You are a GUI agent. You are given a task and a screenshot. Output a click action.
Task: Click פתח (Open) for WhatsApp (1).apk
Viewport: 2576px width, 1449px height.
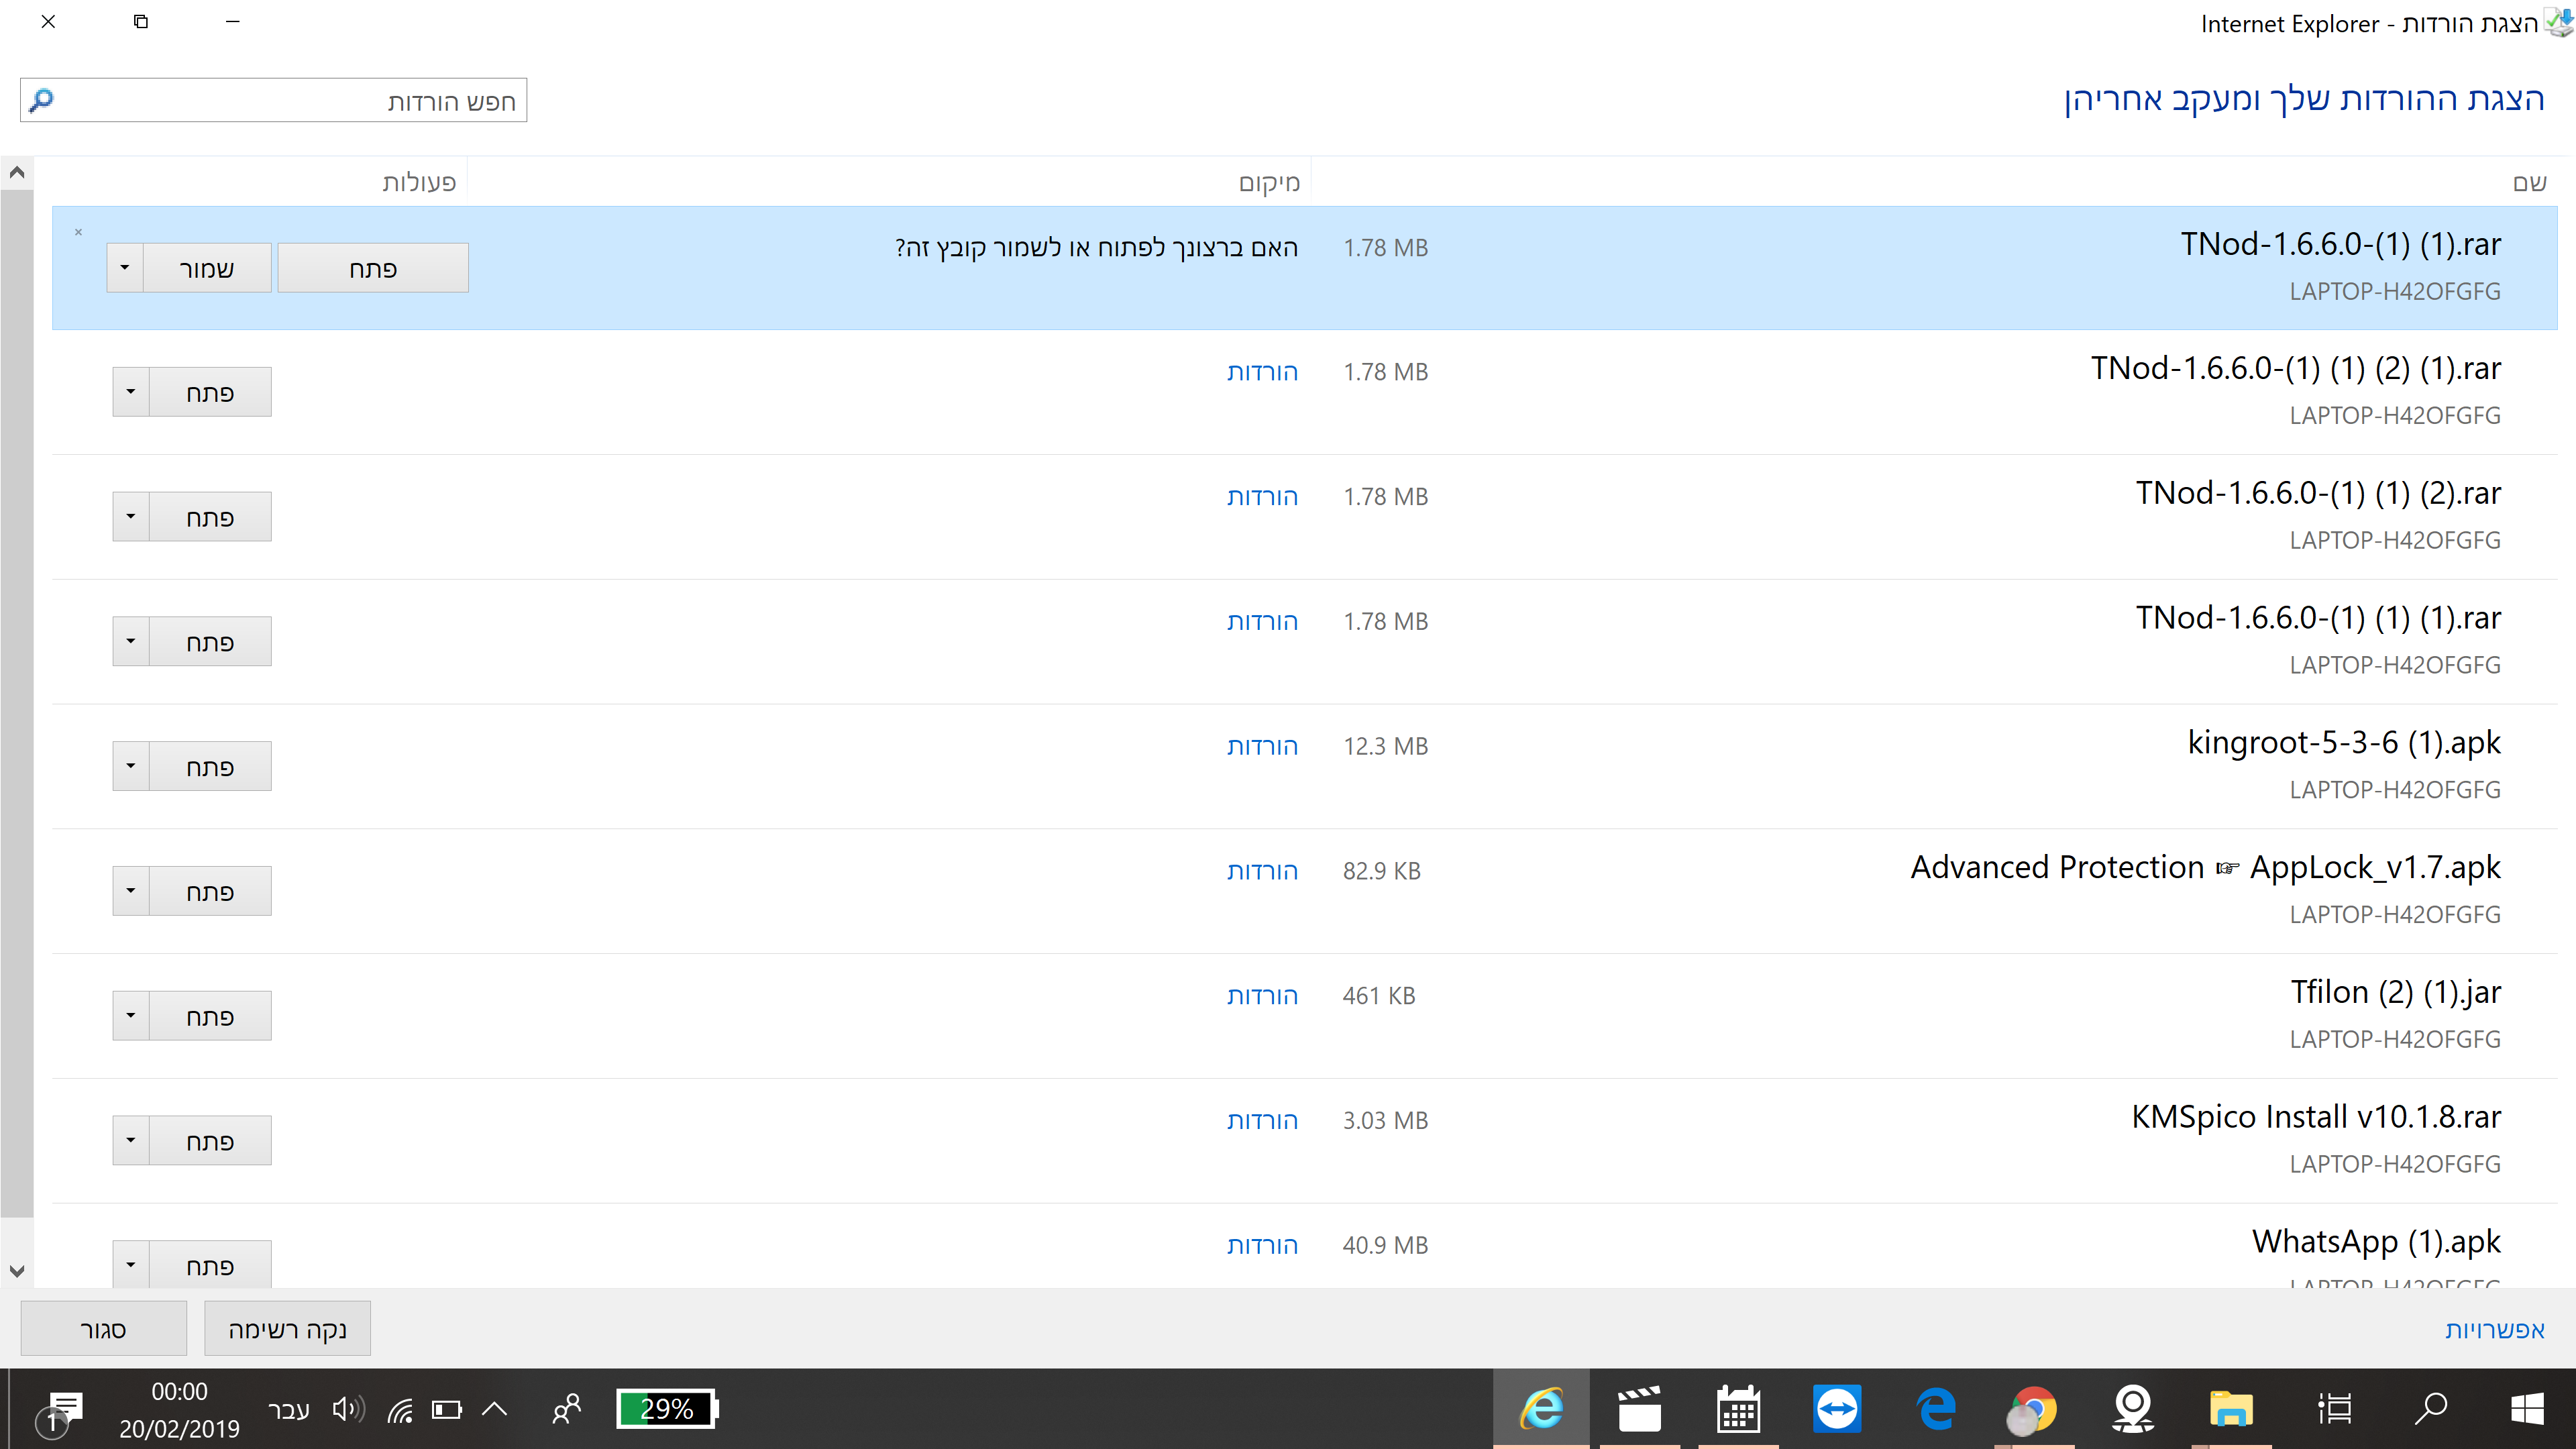click(210, 1265)
